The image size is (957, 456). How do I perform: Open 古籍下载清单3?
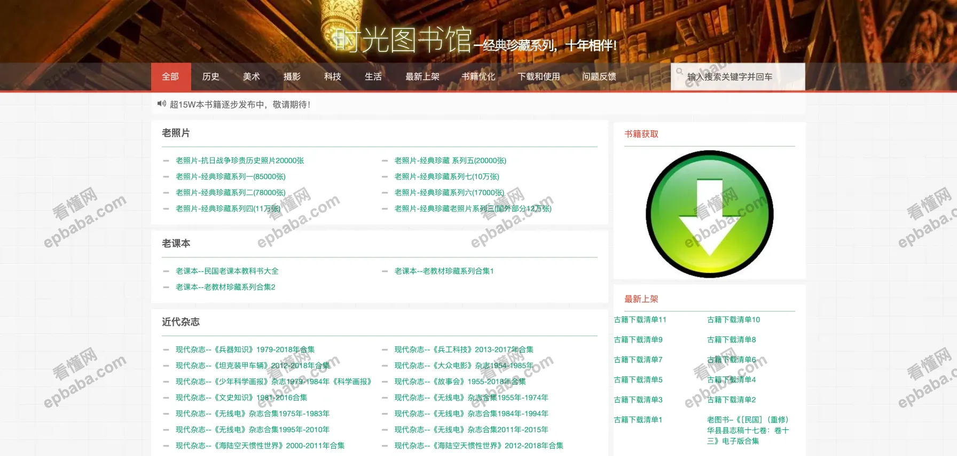[638, 400]
